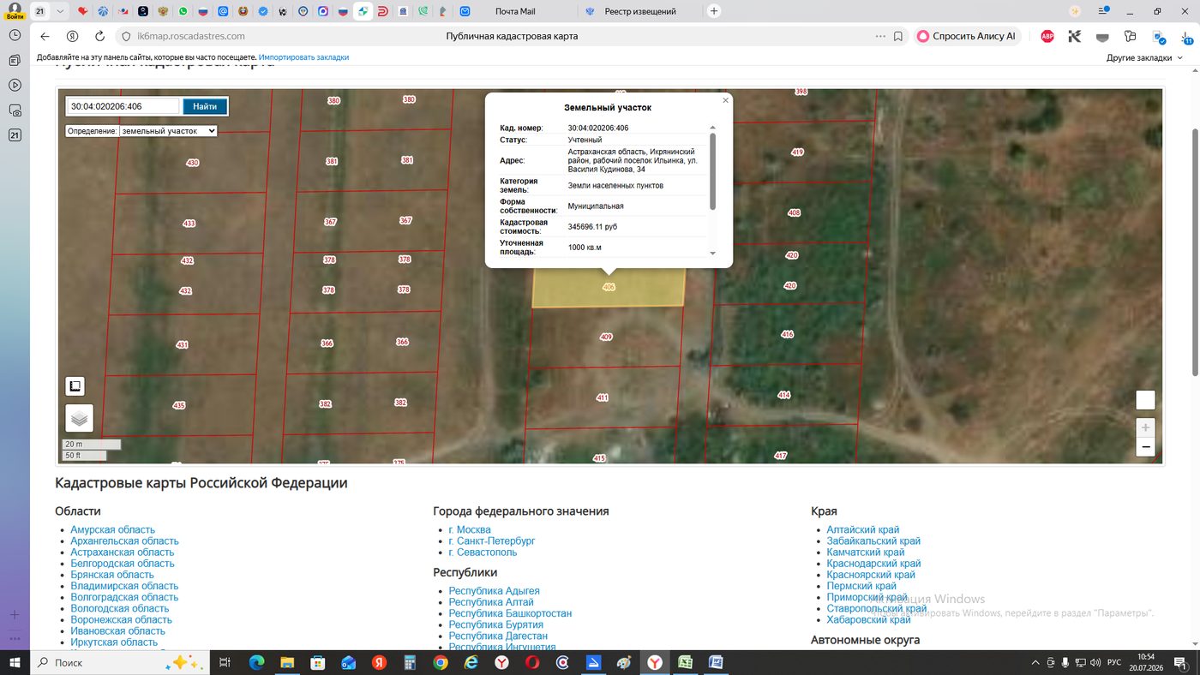Click the popup's vertical scrollbar
Image resolution: width=1200 pixels, height=675 pixels.
coord(712,171)
